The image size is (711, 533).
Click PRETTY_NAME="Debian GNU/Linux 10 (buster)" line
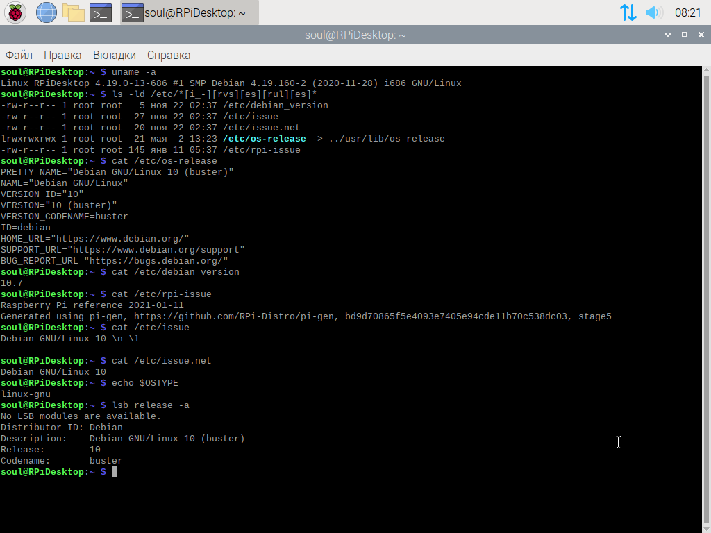coord(117,172)
